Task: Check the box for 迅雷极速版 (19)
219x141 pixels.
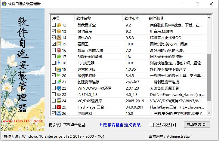Action: point(54,69)
